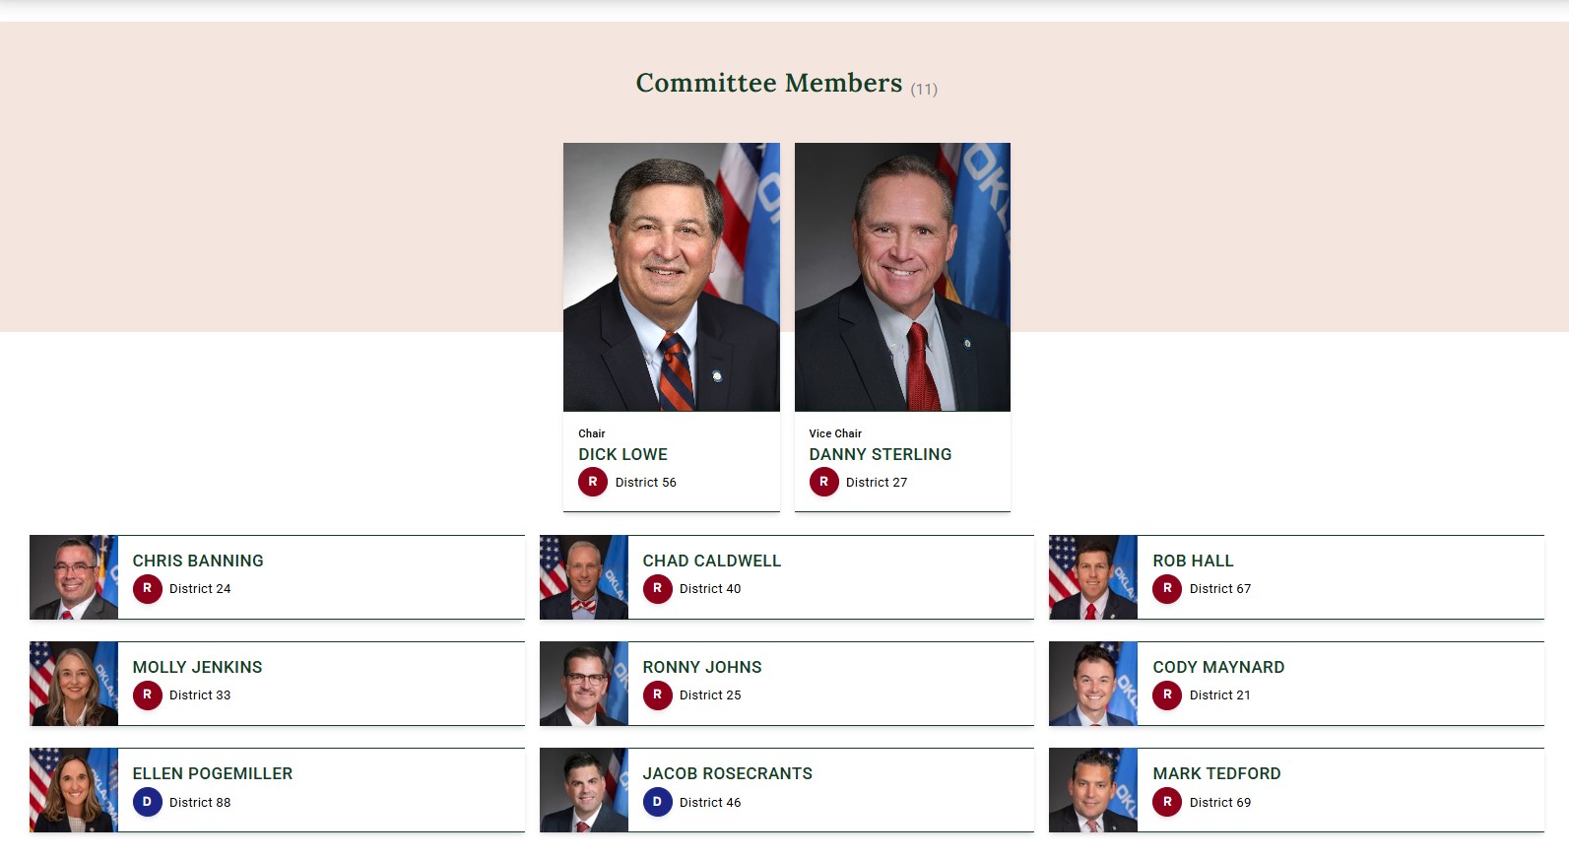
Task: Open the ELLEN POGEMILLER member link
Action: pos(213,773)
